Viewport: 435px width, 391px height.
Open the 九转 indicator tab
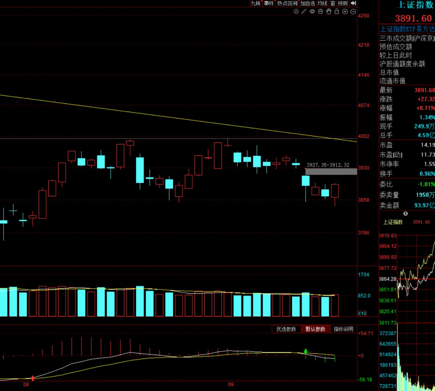point(255,3)
